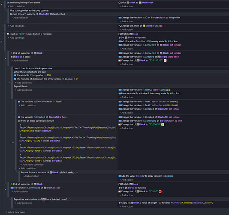The width and height of the screenshot is (229, 215).
Task: Click the tint icon beside 'Change tint of Block to 255;0;0'
Action: tap(120, 192)
